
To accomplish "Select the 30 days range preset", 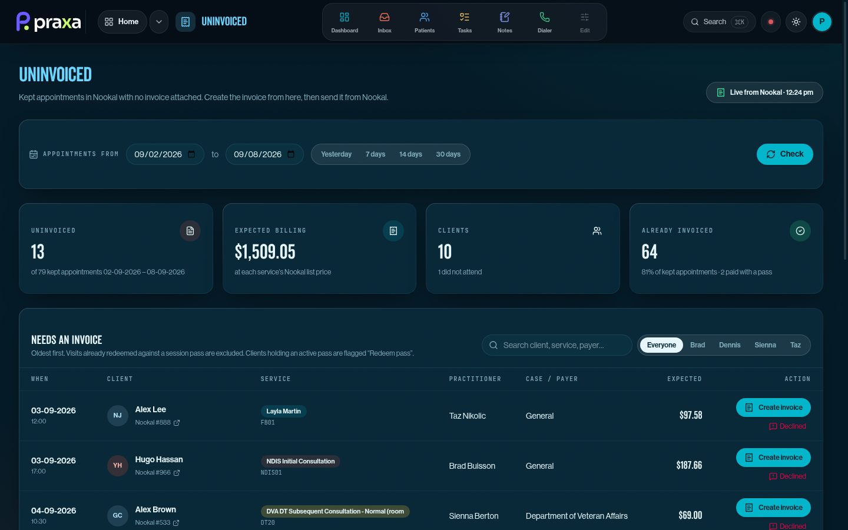I will pos(448,154).
